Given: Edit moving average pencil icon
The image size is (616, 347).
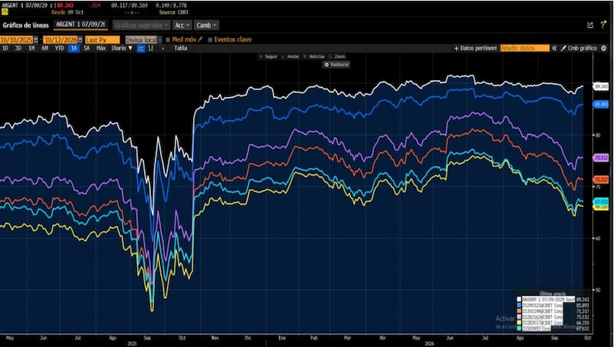Looking at the screenshot, I should point(200,40).
